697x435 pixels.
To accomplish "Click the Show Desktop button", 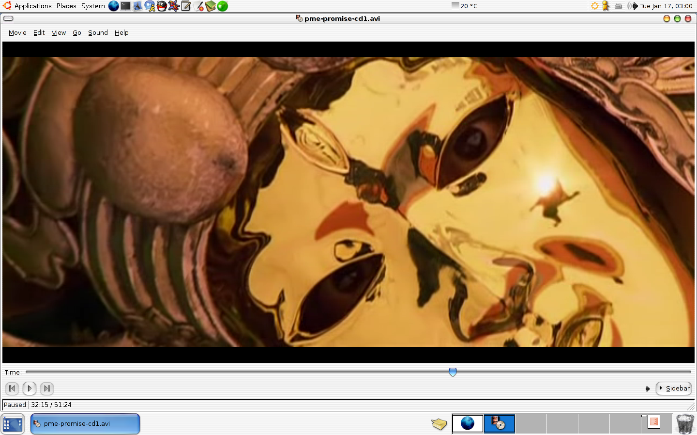I will [x=13, y=424].
